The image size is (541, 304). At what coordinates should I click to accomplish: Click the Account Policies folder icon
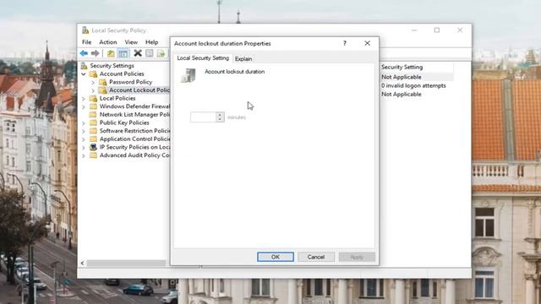point(93,73)
